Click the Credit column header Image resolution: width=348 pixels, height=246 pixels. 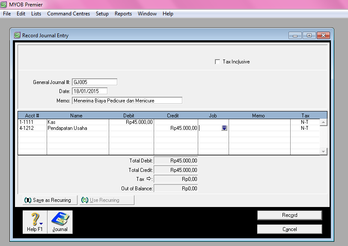click(x=173, y=116)
